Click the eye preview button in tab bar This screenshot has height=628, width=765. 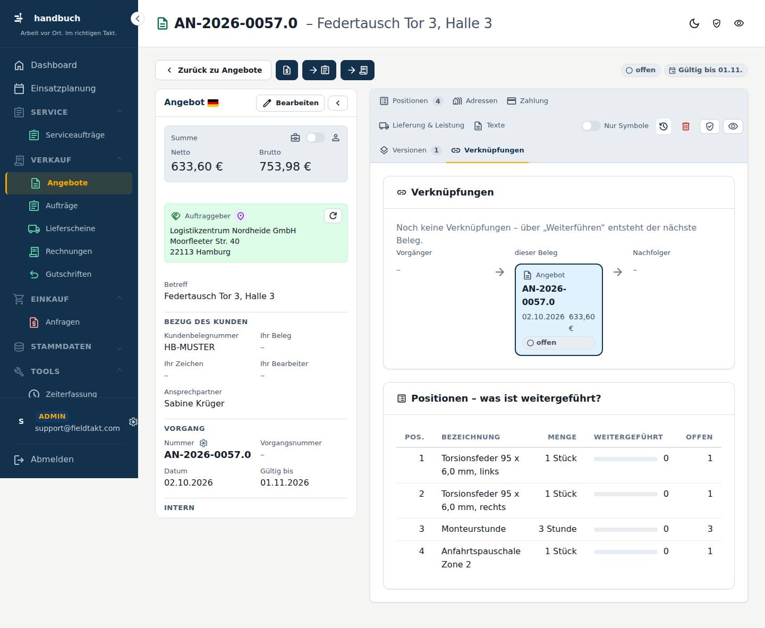[733, 126]
